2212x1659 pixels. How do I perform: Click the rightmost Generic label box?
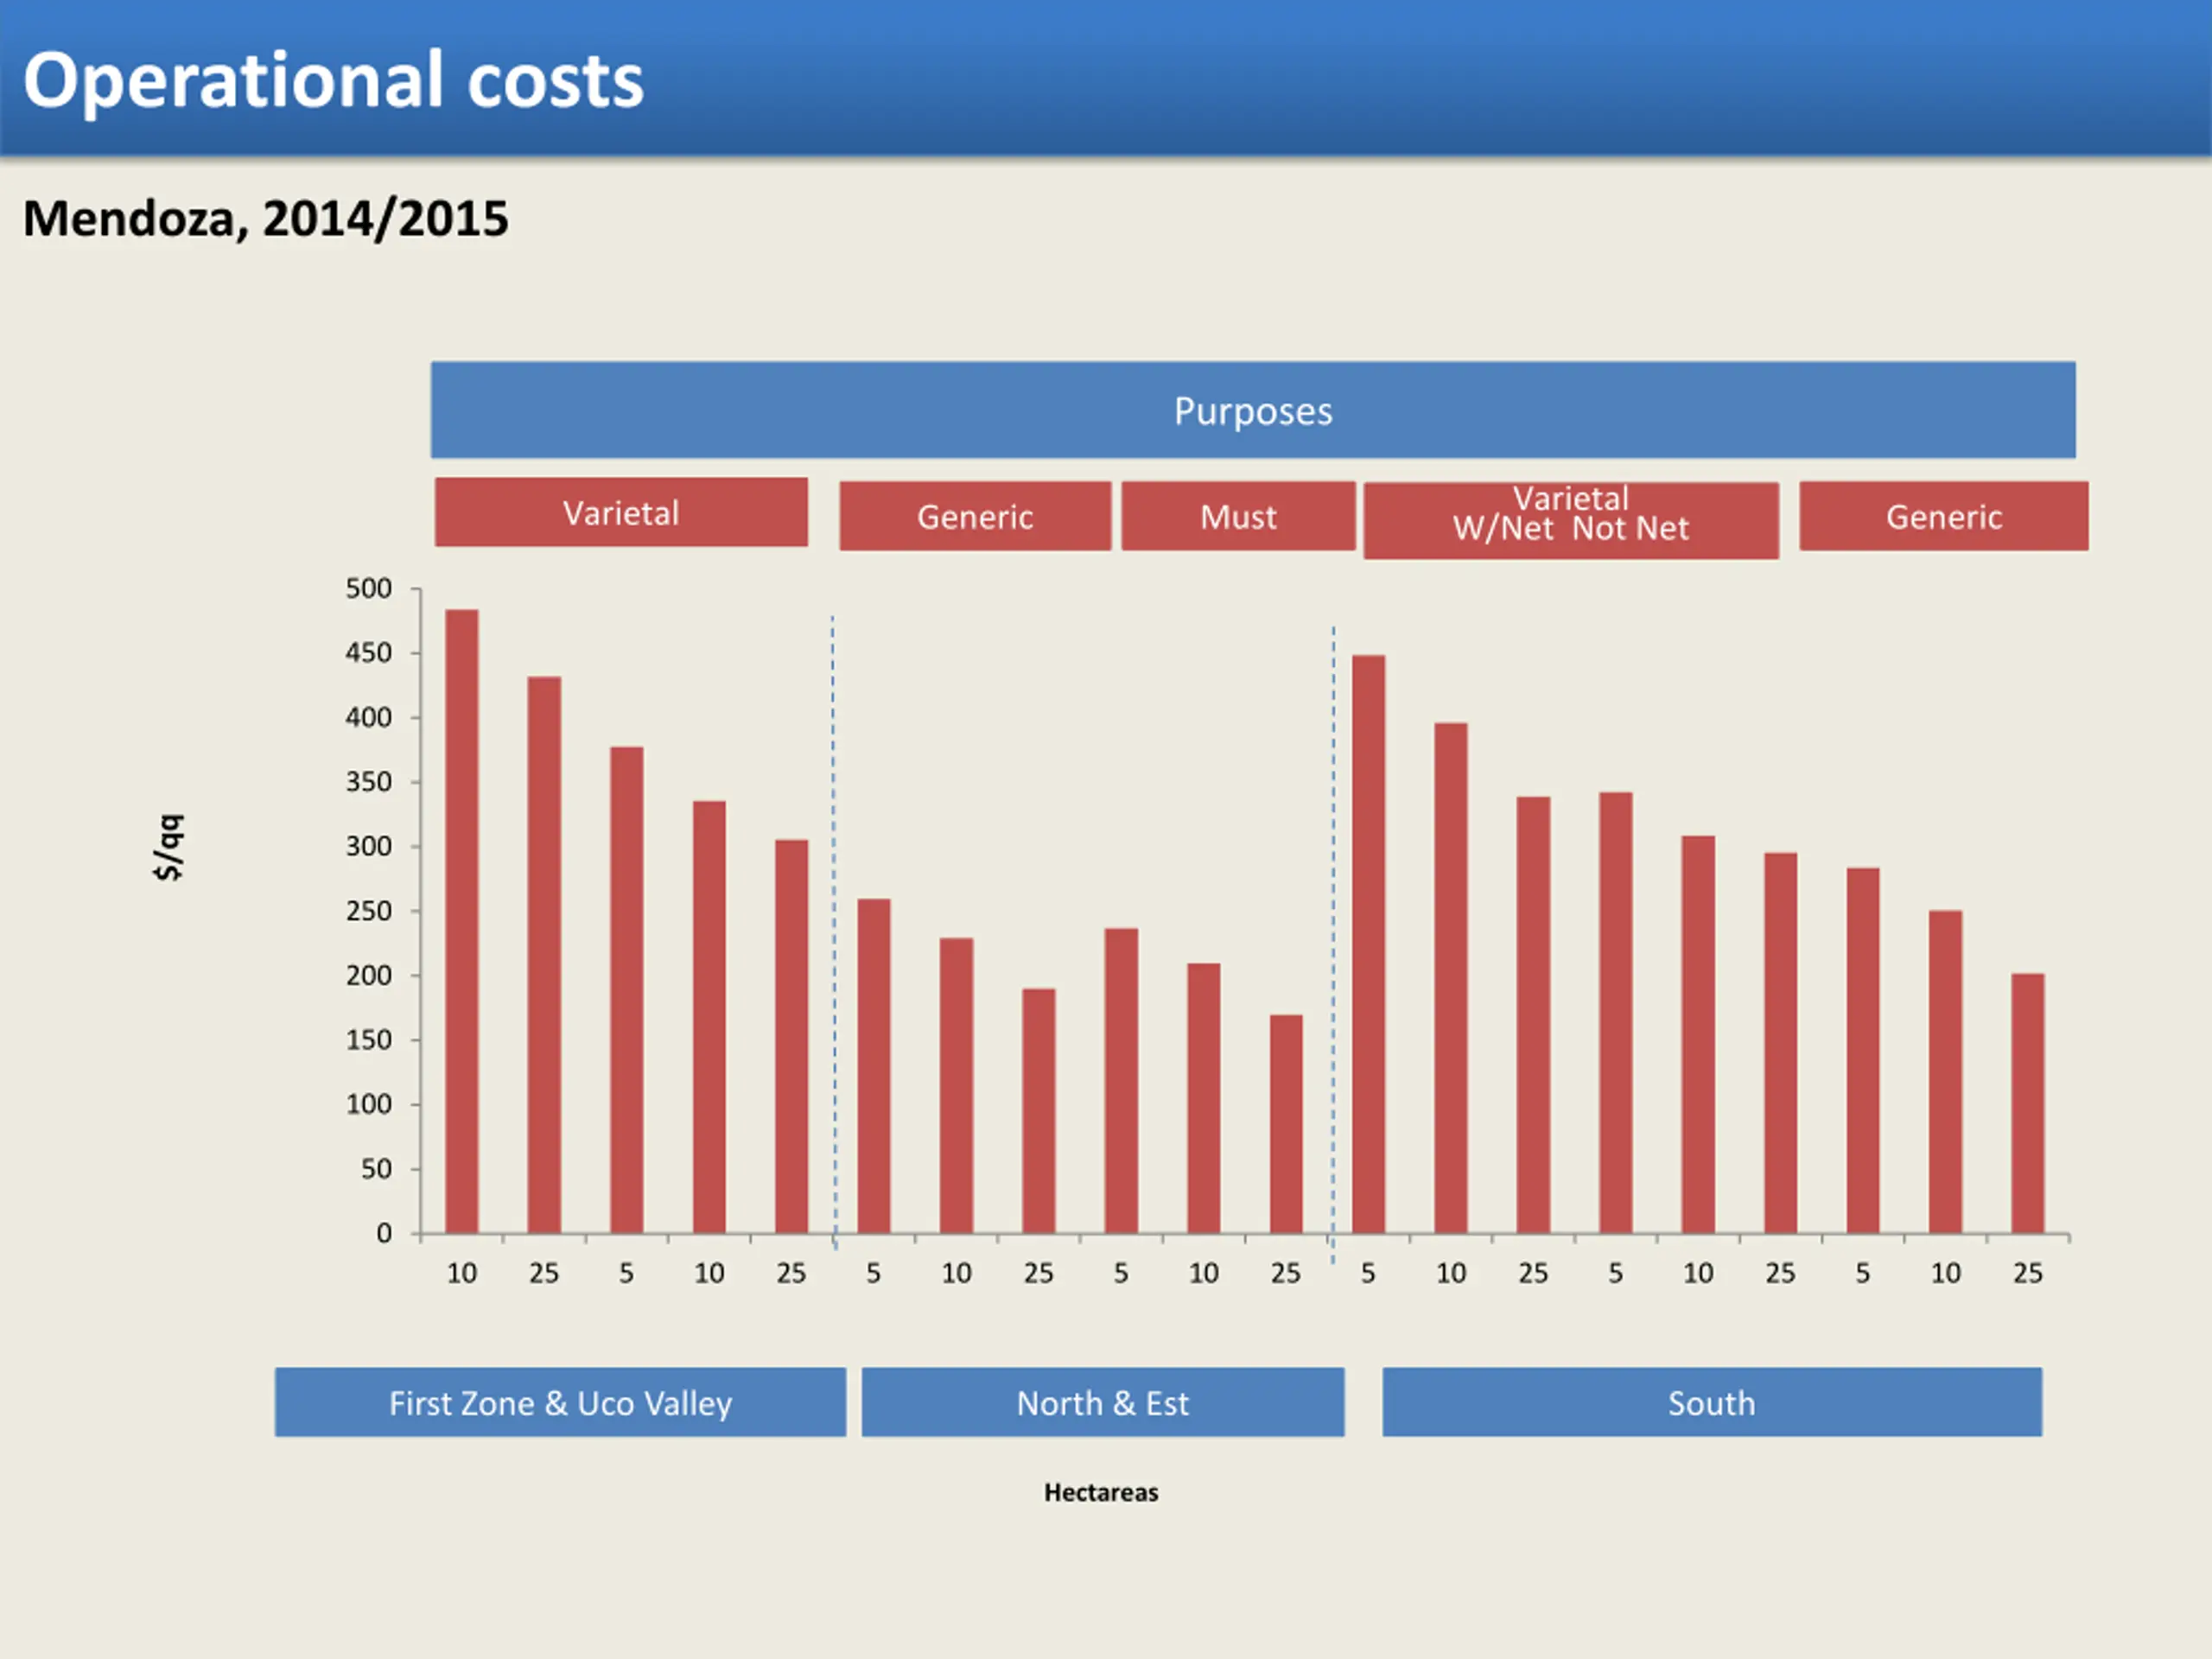(1943, 516)
